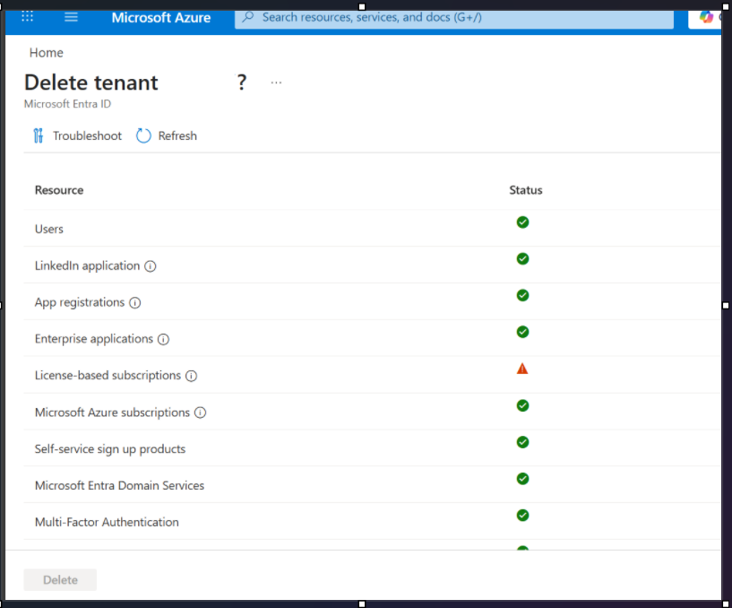Click the Delete tenant page title

tap(91, 83)
